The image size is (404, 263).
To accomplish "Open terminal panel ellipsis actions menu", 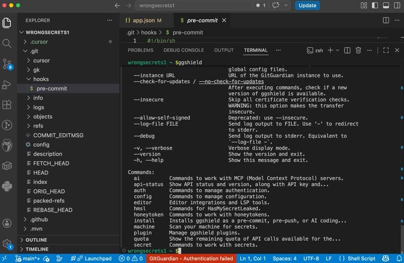I will coord(369,50).
